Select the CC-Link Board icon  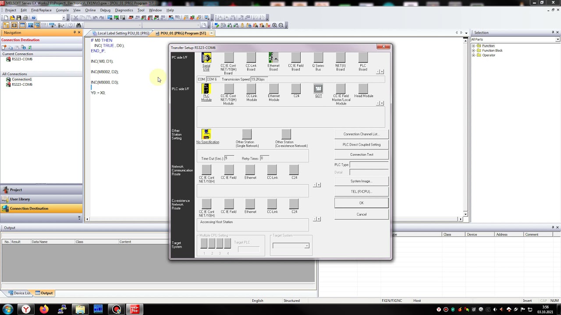(251, 58)
